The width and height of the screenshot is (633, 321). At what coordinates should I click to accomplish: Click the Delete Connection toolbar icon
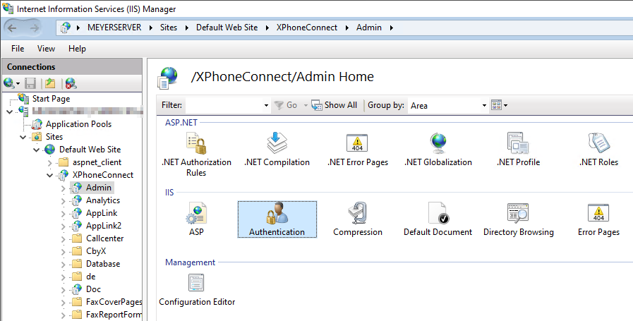coord(71,83)
